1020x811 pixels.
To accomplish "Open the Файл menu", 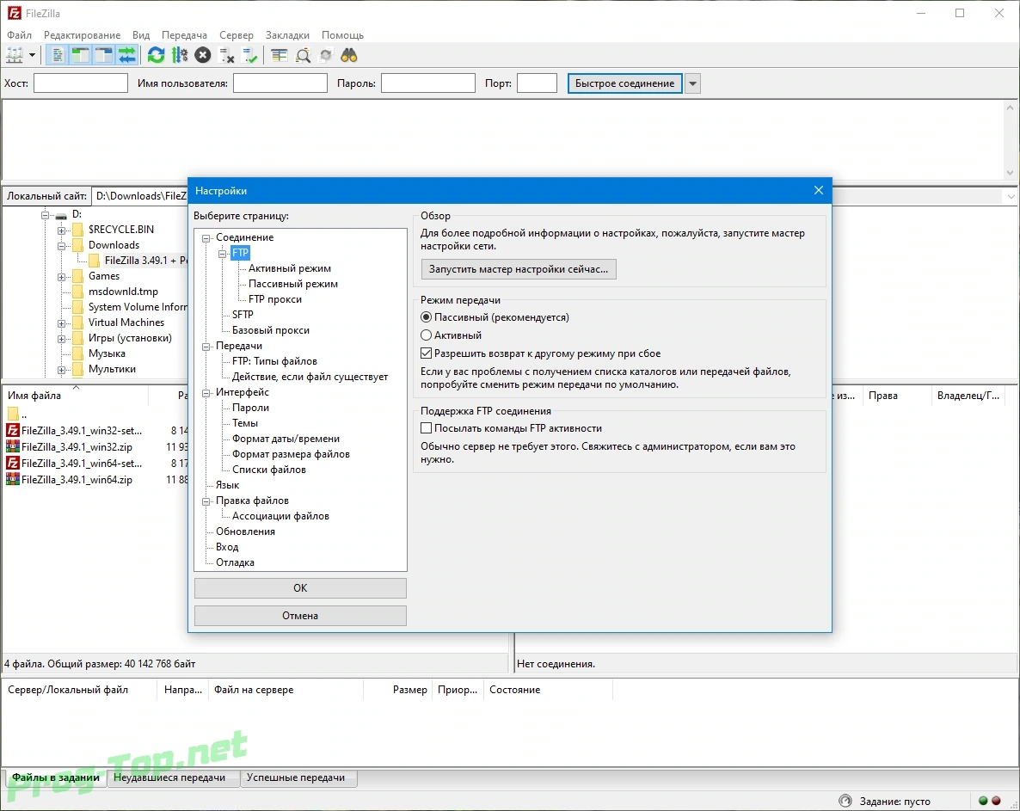I will click(19, 35).
